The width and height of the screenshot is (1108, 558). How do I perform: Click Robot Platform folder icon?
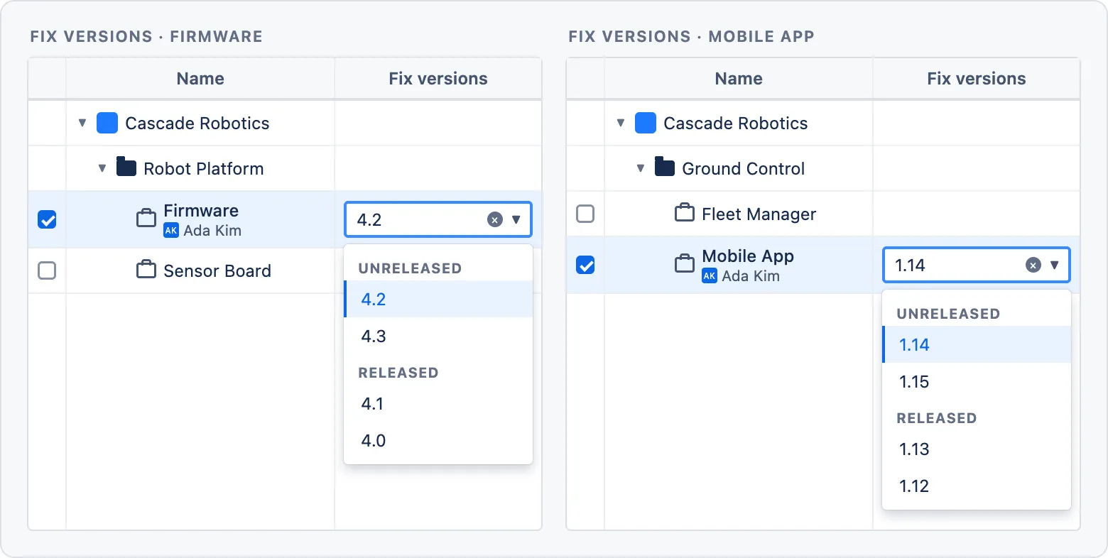pos(126,168)
